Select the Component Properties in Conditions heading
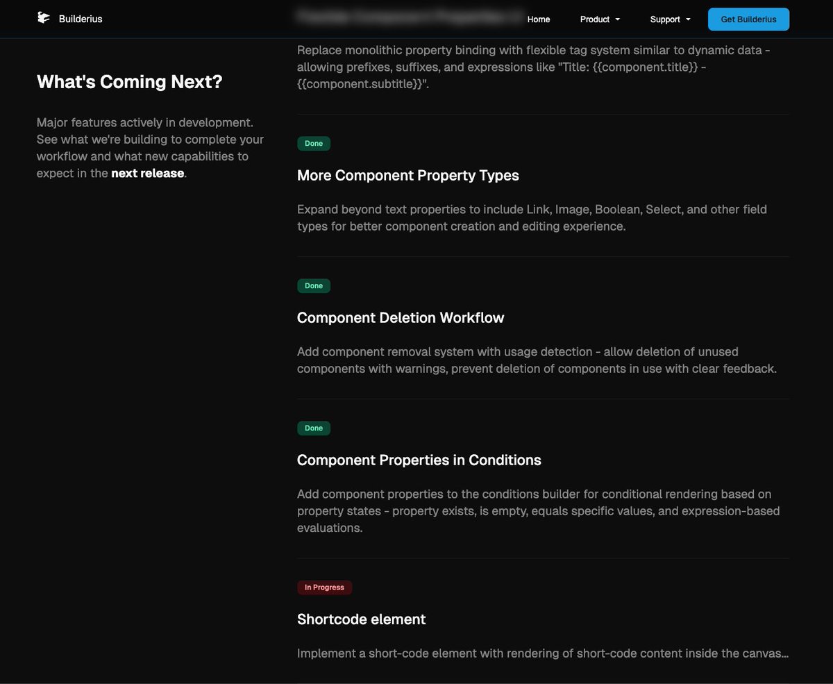Image resolution: width=833 pixels, height=684 pixels. (419, 460)
